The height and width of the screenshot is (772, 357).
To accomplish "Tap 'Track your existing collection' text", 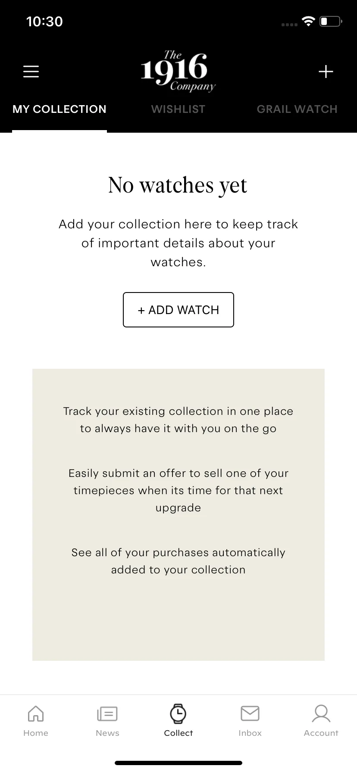I will 178,420.
